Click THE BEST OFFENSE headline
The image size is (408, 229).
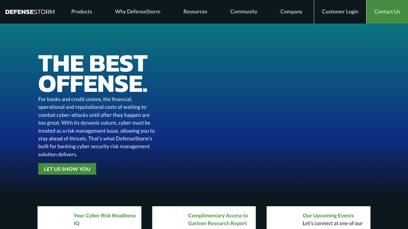(93, 73)
